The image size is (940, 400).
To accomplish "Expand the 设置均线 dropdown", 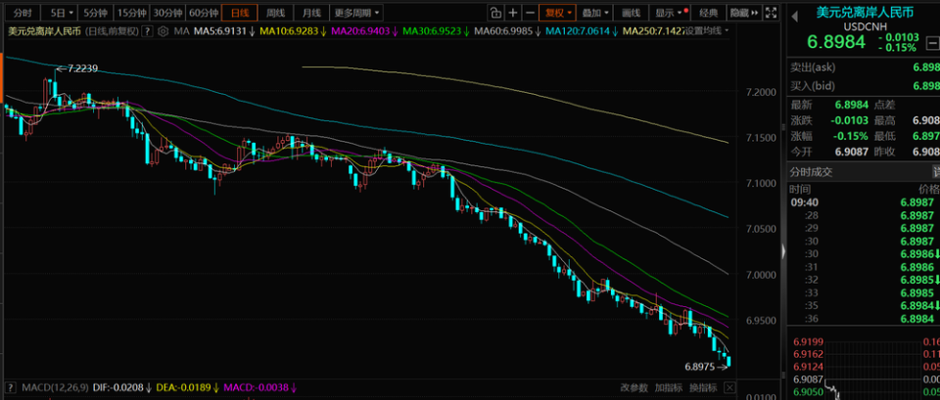I will coord(707,30).
